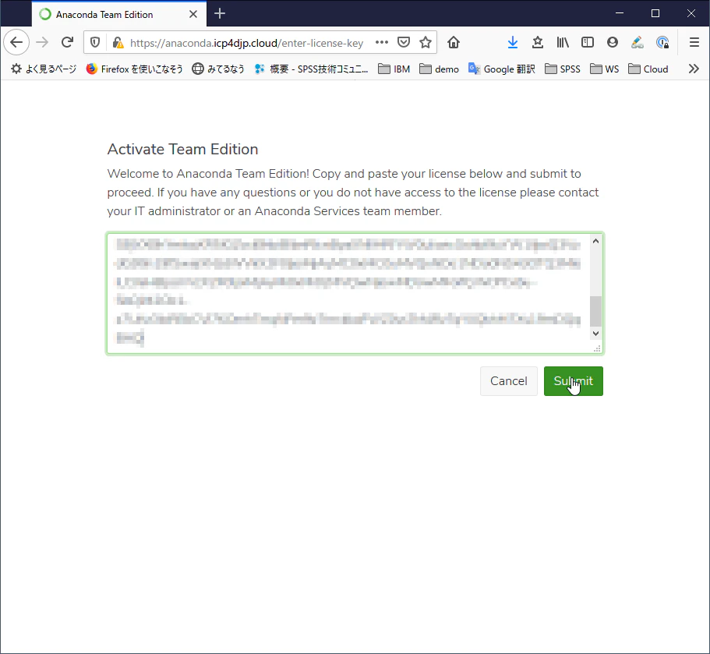This screenshot has width=710, height=654.
Task: Reload the current page
Action: click(68, 43)
